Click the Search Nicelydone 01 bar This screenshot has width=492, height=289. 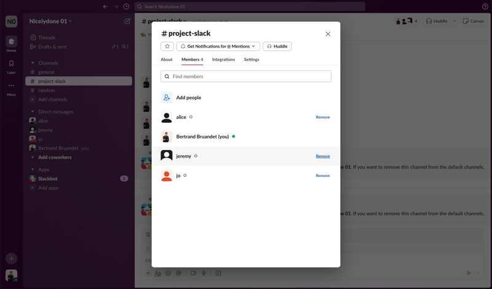pyautogui.click(x=250, y=7)
